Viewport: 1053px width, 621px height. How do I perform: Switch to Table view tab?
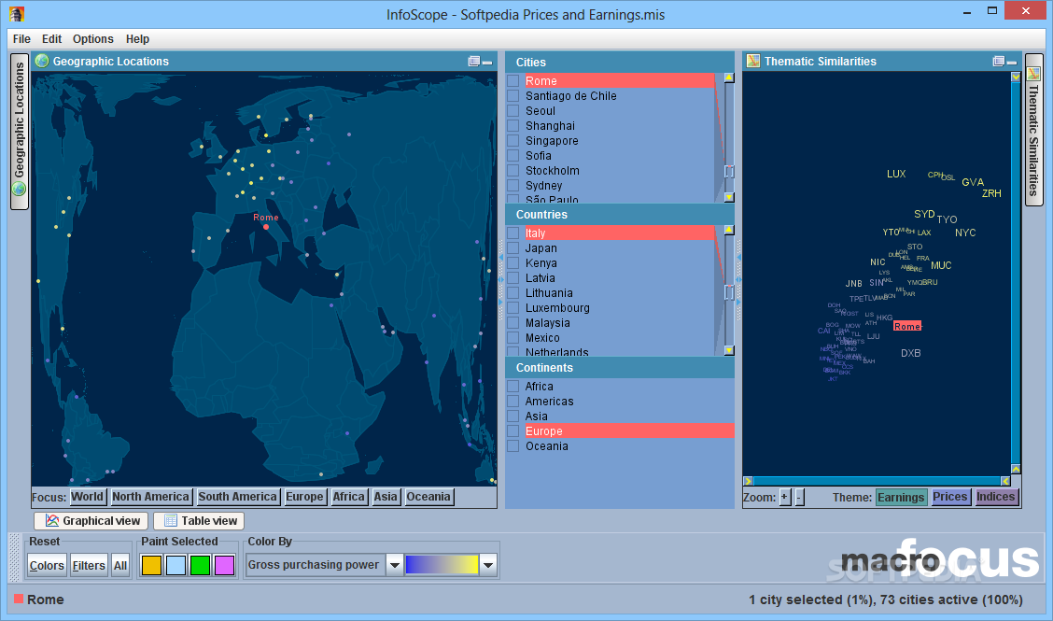pos(199,521)
